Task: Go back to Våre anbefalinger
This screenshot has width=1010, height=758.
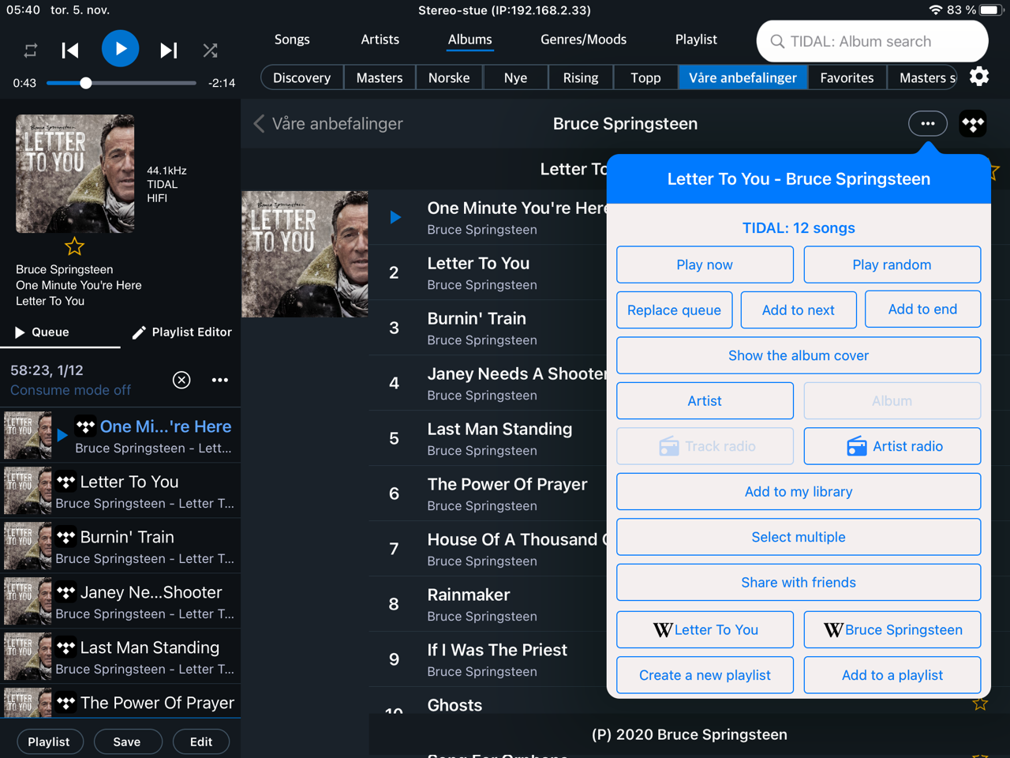Action: pos(328,124)
